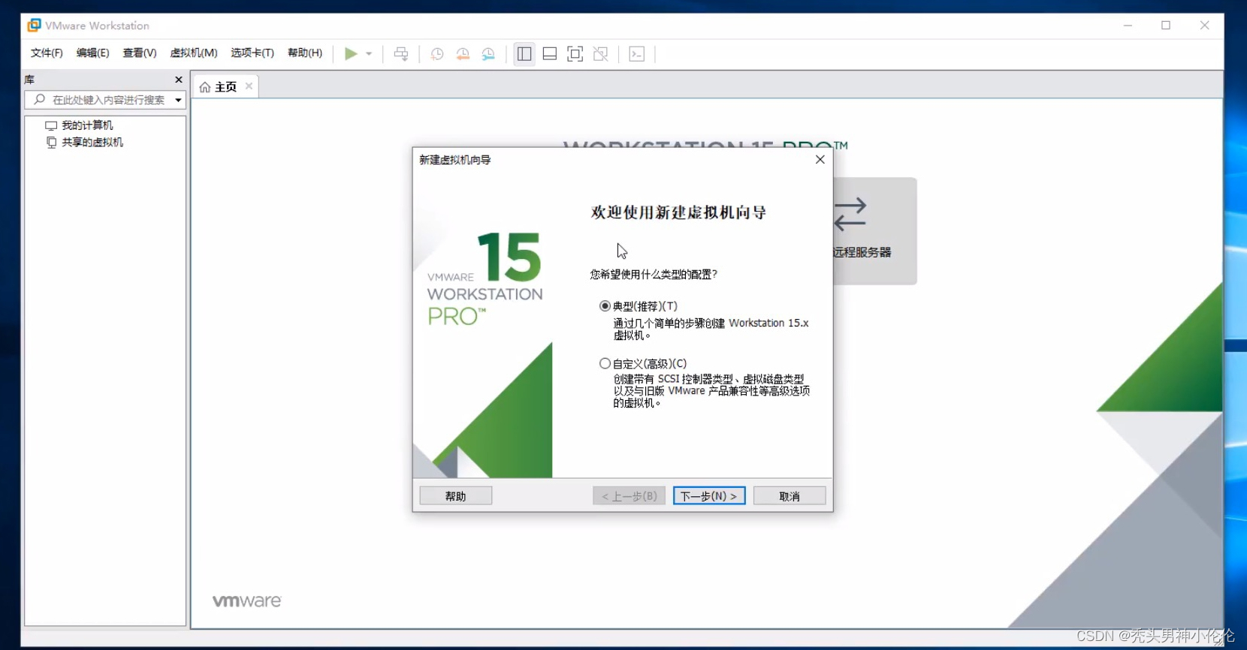Click the VMware Workstation title bar logo

34,26
